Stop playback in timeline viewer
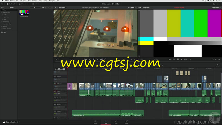 coord(178,59)
